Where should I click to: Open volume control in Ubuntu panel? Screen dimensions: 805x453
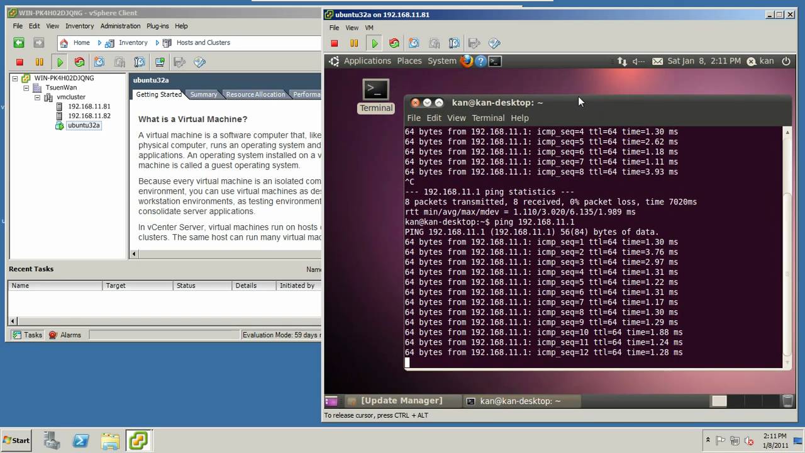pyautogui.click(x=638, y=61)
